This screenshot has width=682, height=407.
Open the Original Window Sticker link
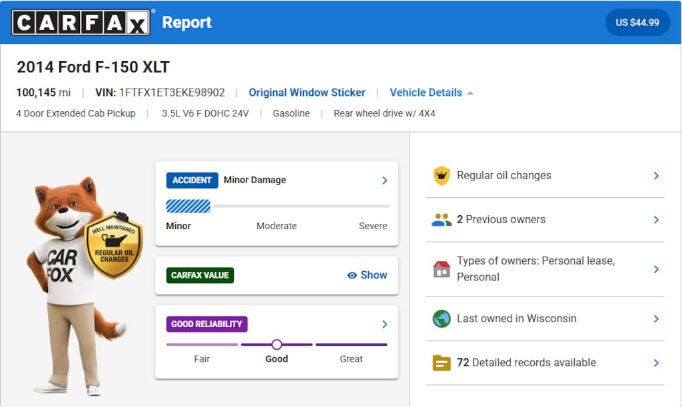[x=306, y=93]
